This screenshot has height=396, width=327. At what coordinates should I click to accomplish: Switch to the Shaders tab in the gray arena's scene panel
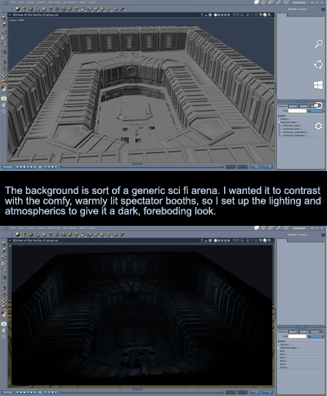tap(303, 106)
